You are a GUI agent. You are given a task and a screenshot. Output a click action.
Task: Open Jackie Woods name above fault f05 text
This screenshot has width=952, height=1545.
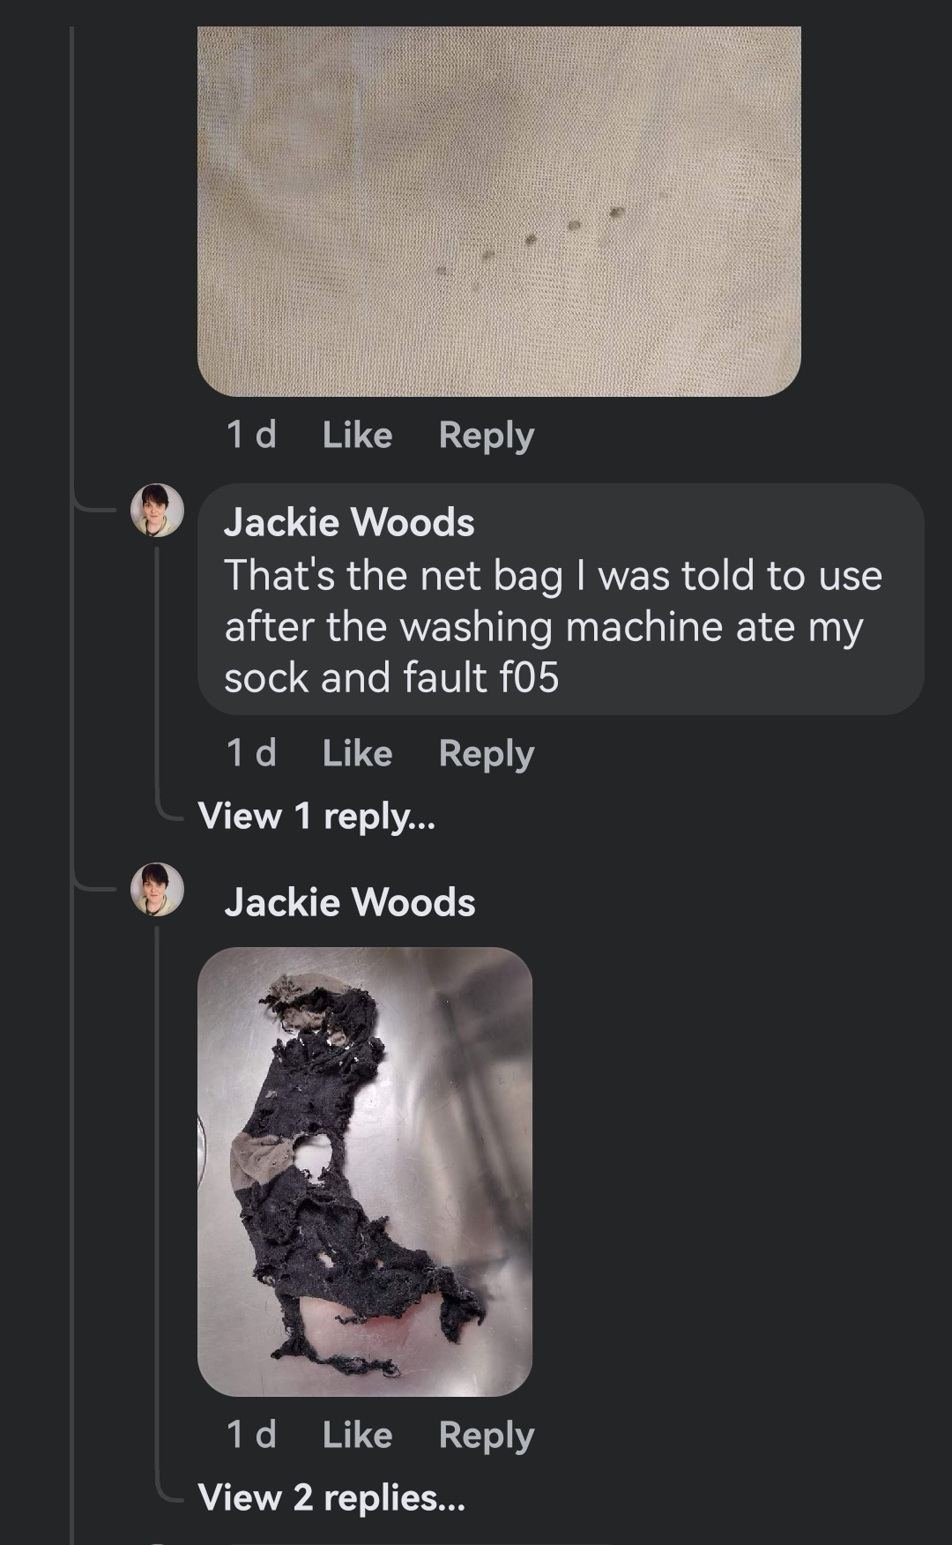[349, 522]
